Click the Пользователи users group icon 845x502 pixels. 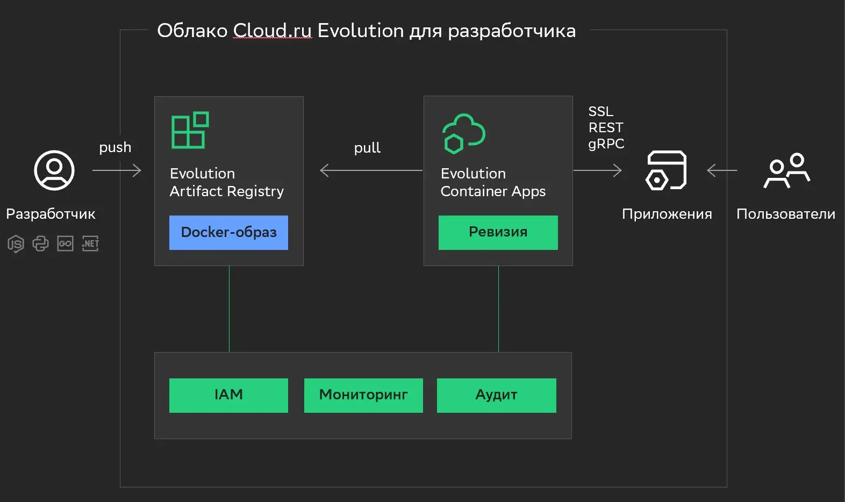point(786,170)
